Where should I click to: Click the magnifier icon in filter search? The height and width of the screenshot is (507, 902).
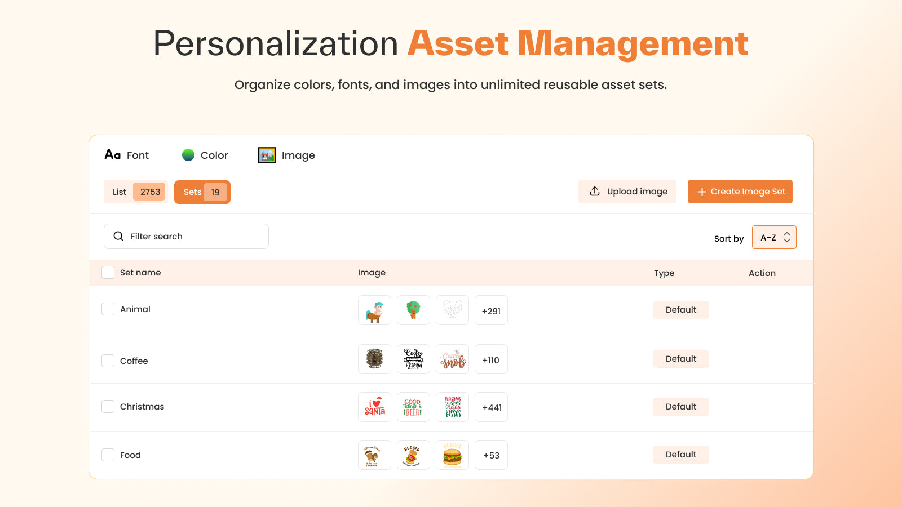click(x=118, y=236)
